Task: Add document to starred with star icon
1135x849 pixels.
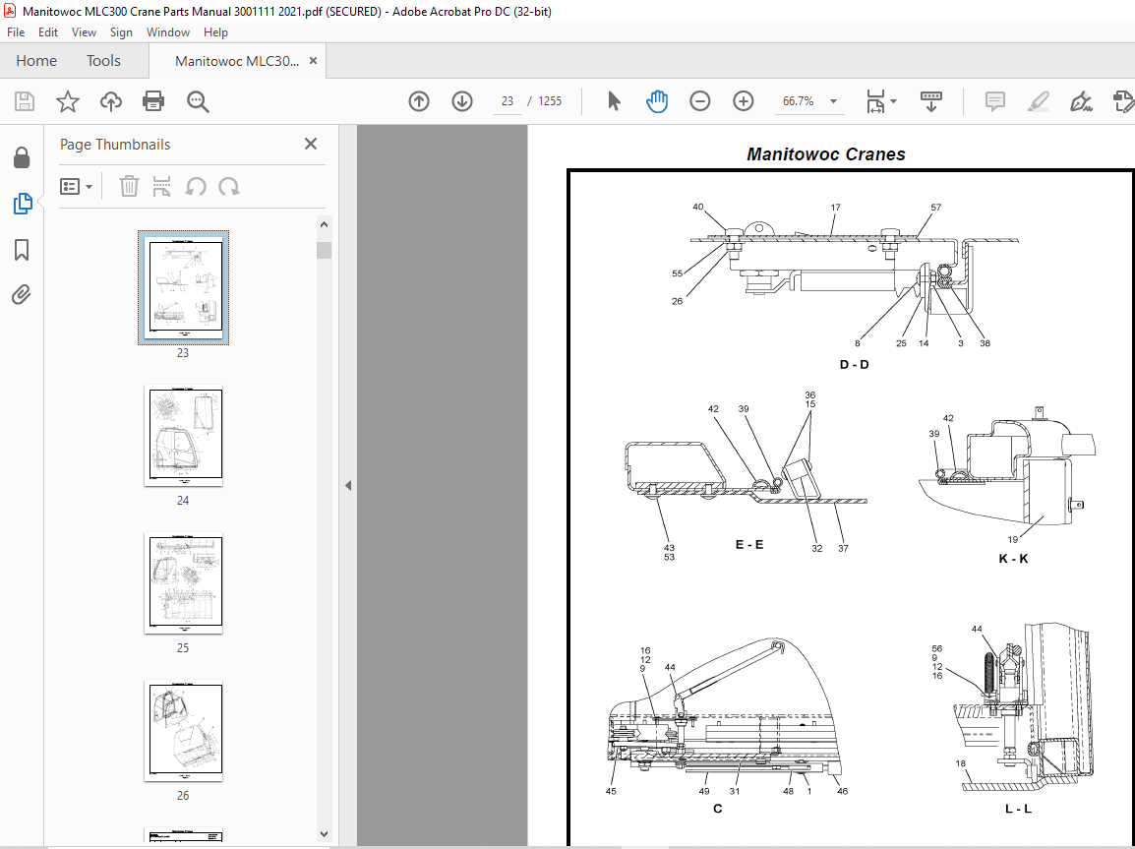Action: (67, 101)
